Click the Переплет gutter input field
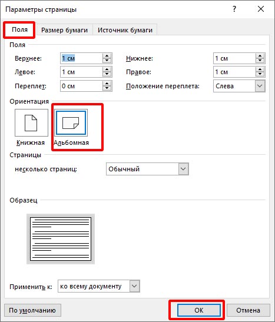This screenshot has height=322, width=275. [x=81, y=86]
